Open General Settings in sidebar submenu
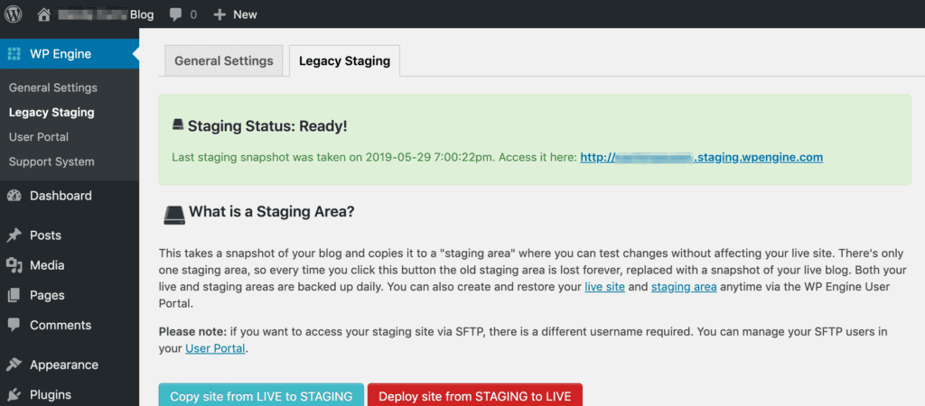The image size is (925, 406). (x=53, y=88)
